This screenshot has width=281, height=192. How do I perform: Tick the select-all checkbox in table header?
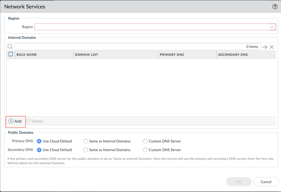[x=11, y=54]
